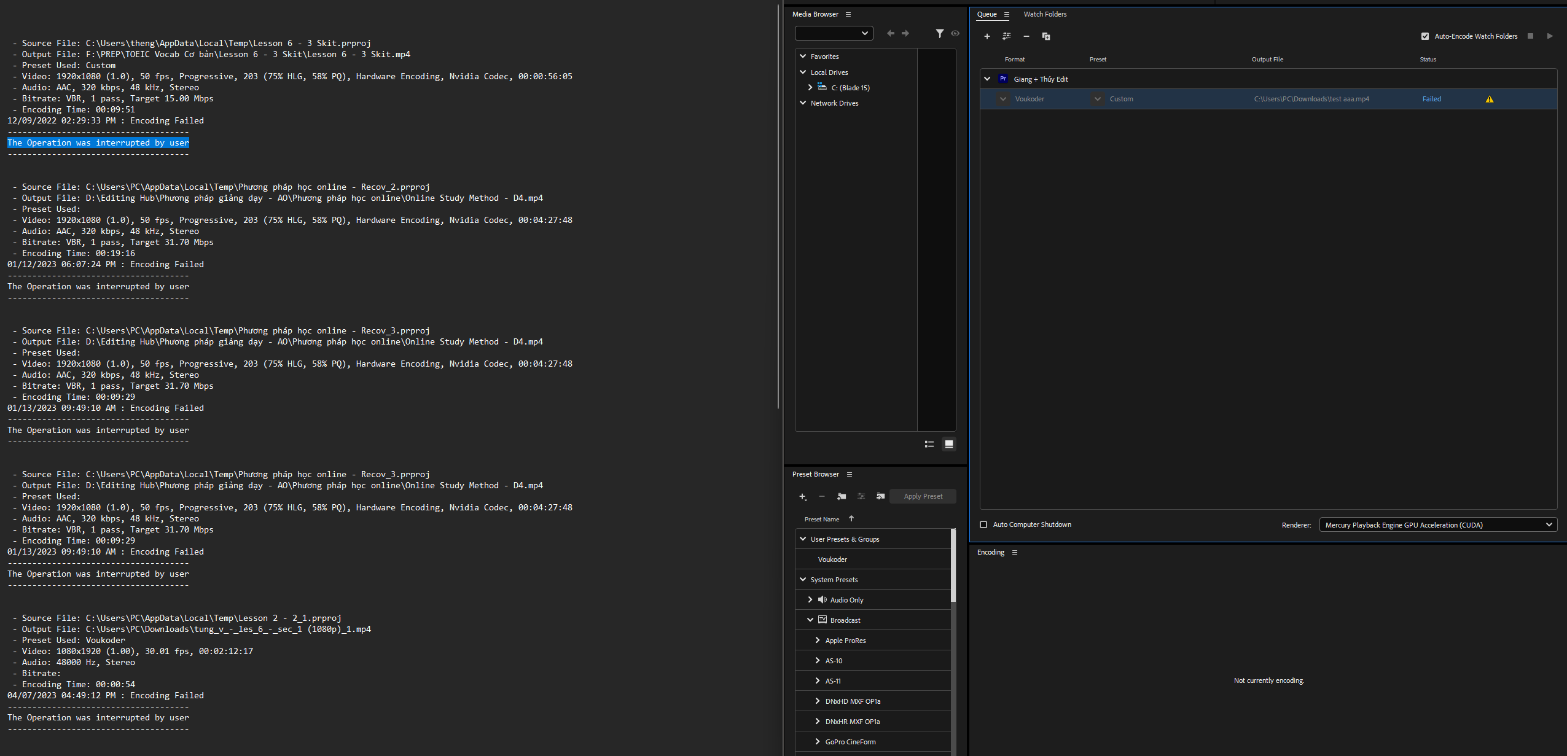Viewport: 1567px width, 756px height.
Task: Click the Preset Browser vertical scrollbar
Action: 953,565
